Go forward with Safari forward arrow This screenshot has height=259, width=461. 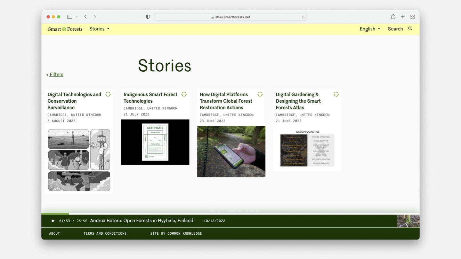95,17
